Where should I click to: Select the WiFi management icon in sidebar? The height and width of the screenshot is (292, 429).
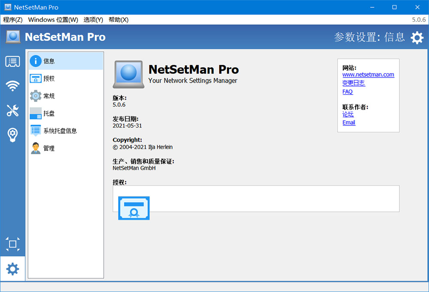pos(12,86)
